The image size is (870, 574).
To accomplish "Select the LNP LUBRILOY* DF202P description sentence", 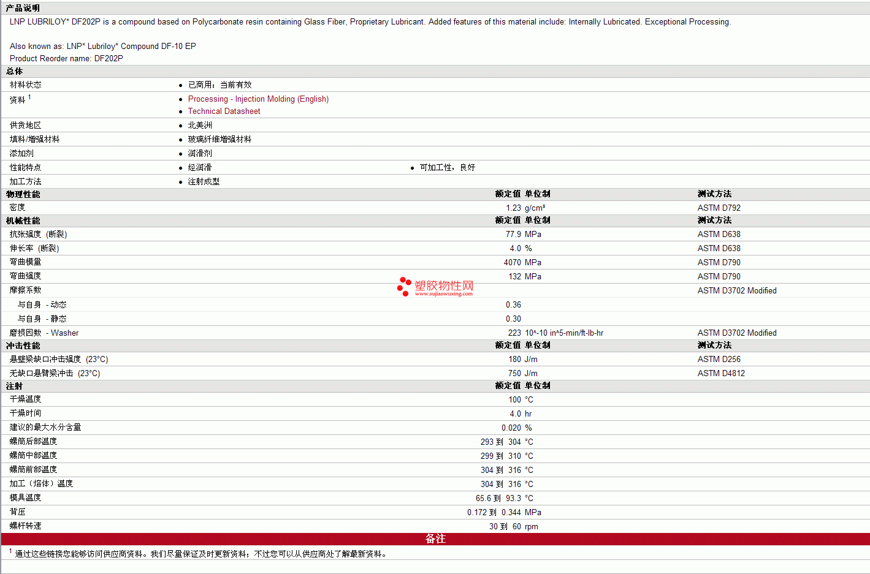I will [370, 22].
